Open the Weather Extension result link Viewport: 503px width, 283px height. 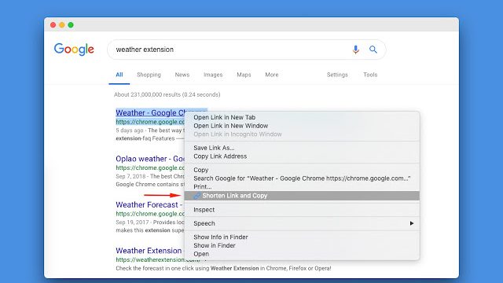click(149, 251)
